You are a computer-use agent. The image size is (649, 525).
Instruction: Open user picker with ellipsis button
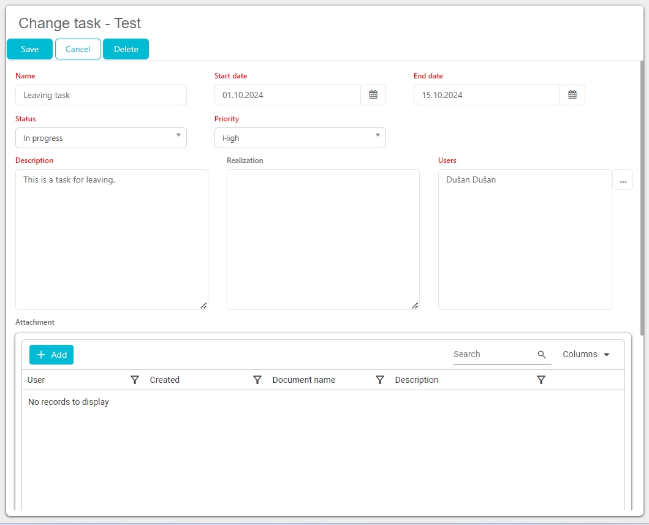623,180
